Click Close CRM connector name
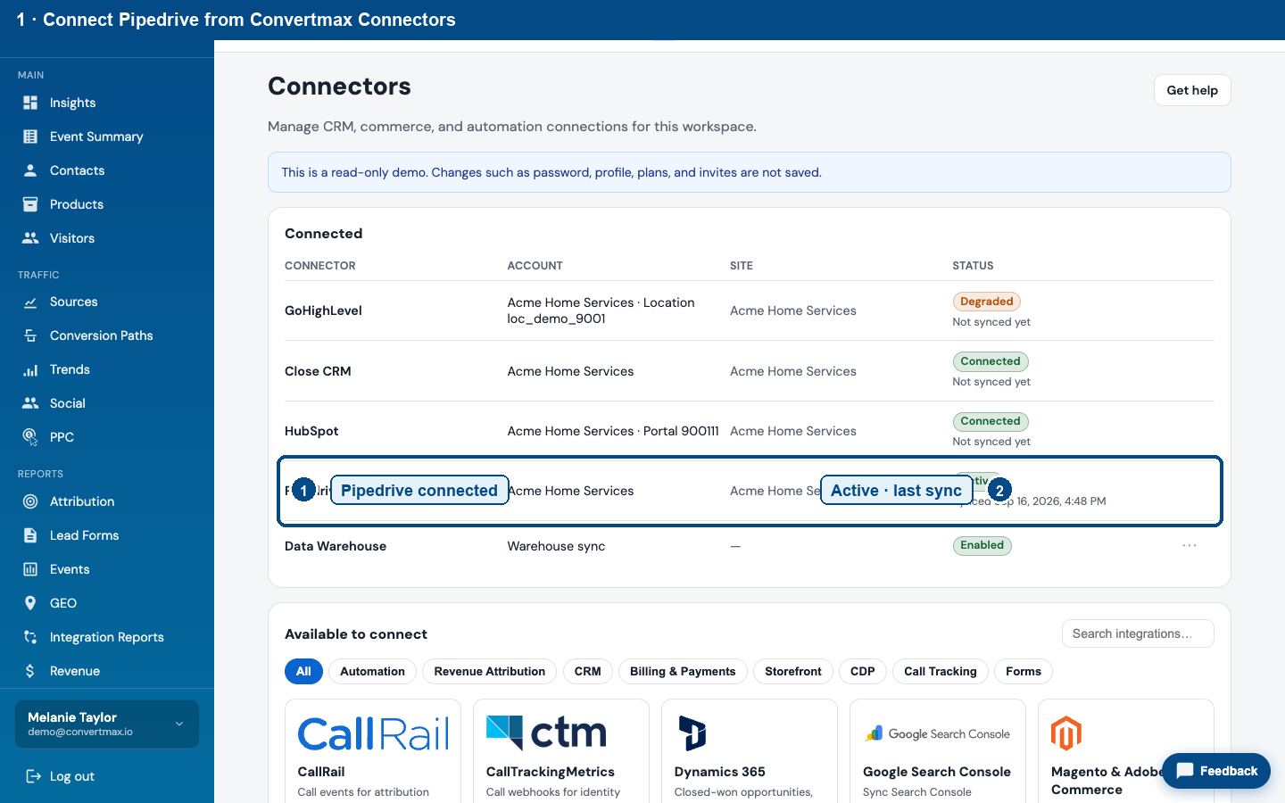1285x803 pixels. pyautogui.click(x=318, y=371)
